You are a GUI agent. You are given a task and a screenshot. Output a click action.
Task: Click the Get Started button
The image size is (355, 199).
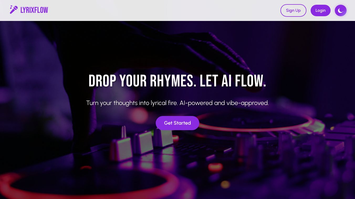pos(177,123)
